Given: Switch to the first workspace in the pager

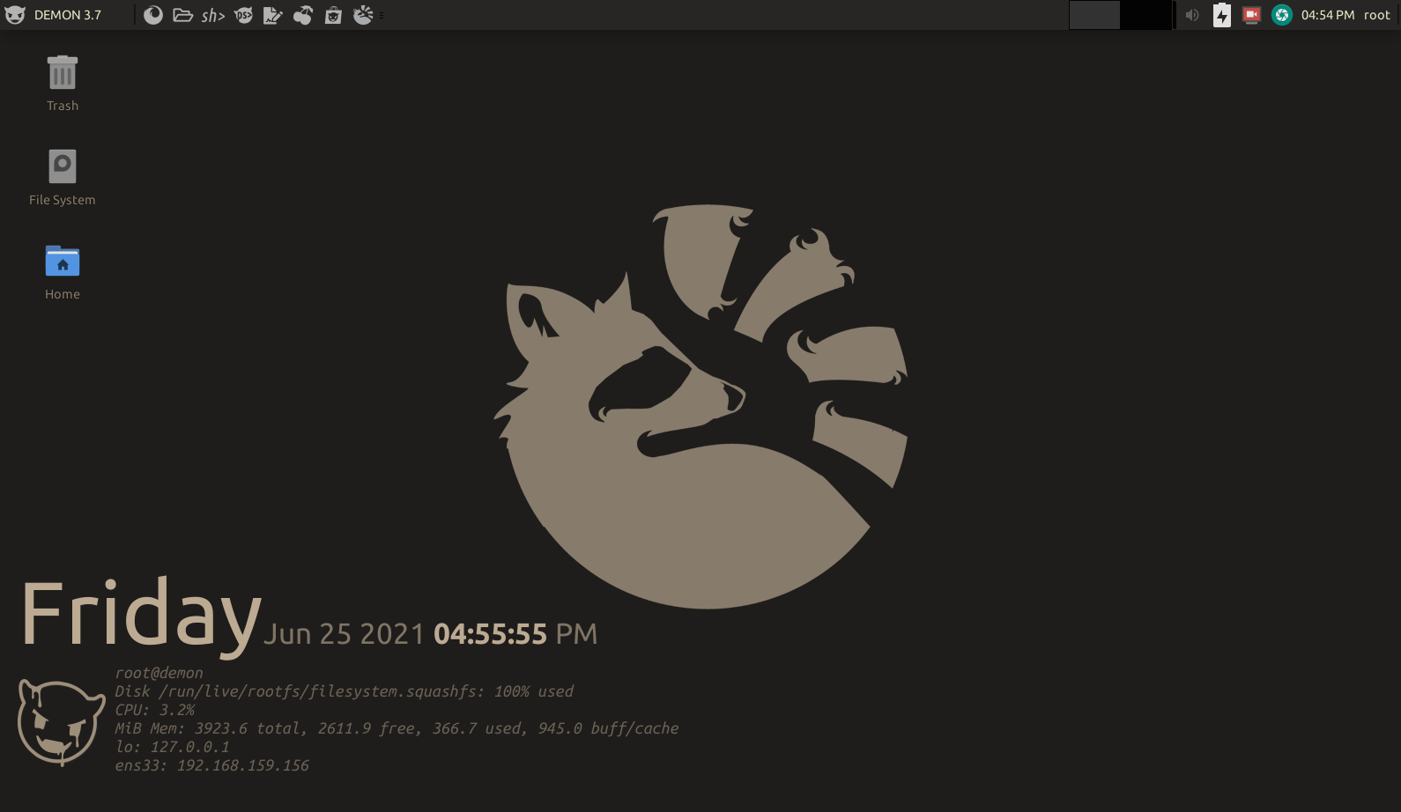Looking at the screenshot, I should (x=1094, y=15).
